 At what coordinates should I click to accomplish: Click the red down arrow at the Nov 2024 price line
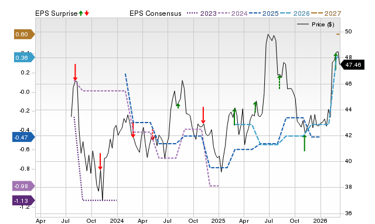coord(203,115)
